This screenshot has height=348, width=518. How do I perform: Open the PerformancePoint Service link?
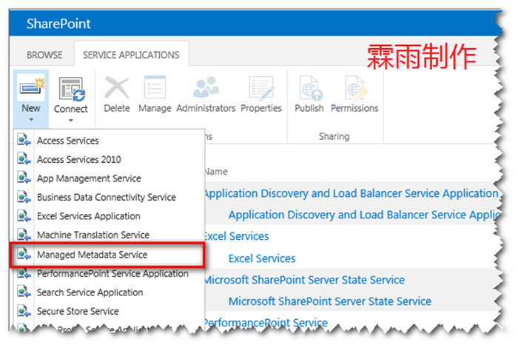click(x=266, y=322)
